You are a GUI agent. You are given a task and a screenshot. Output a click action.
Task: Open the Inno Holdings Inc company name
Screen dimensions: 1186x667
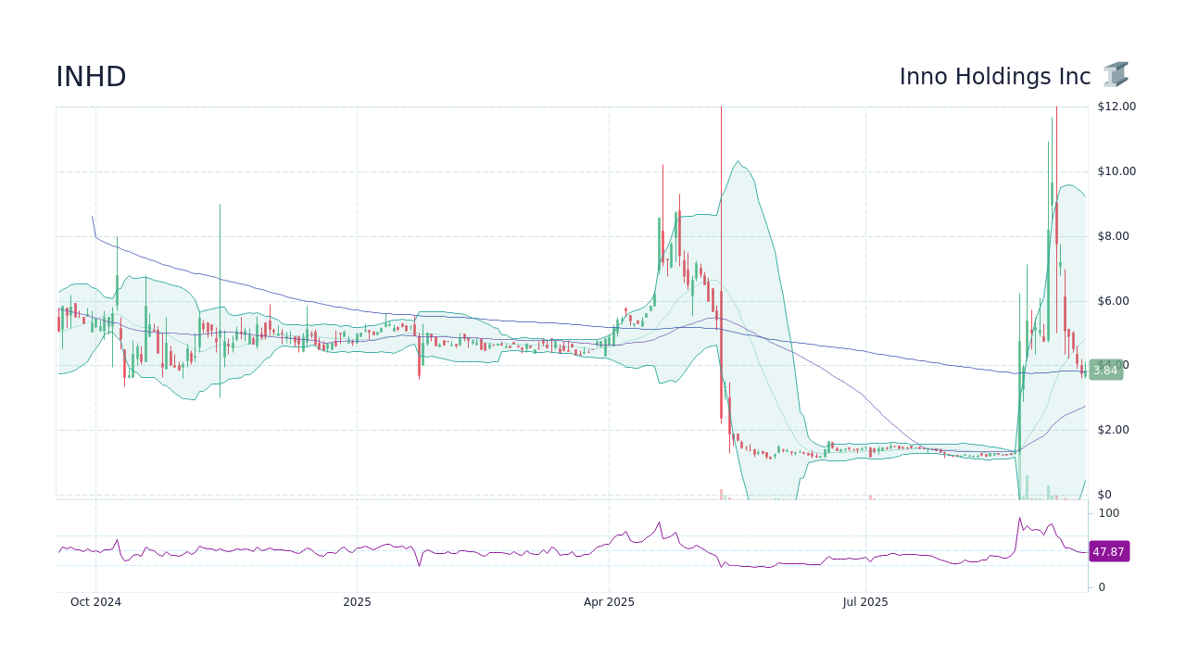point(993,77)
